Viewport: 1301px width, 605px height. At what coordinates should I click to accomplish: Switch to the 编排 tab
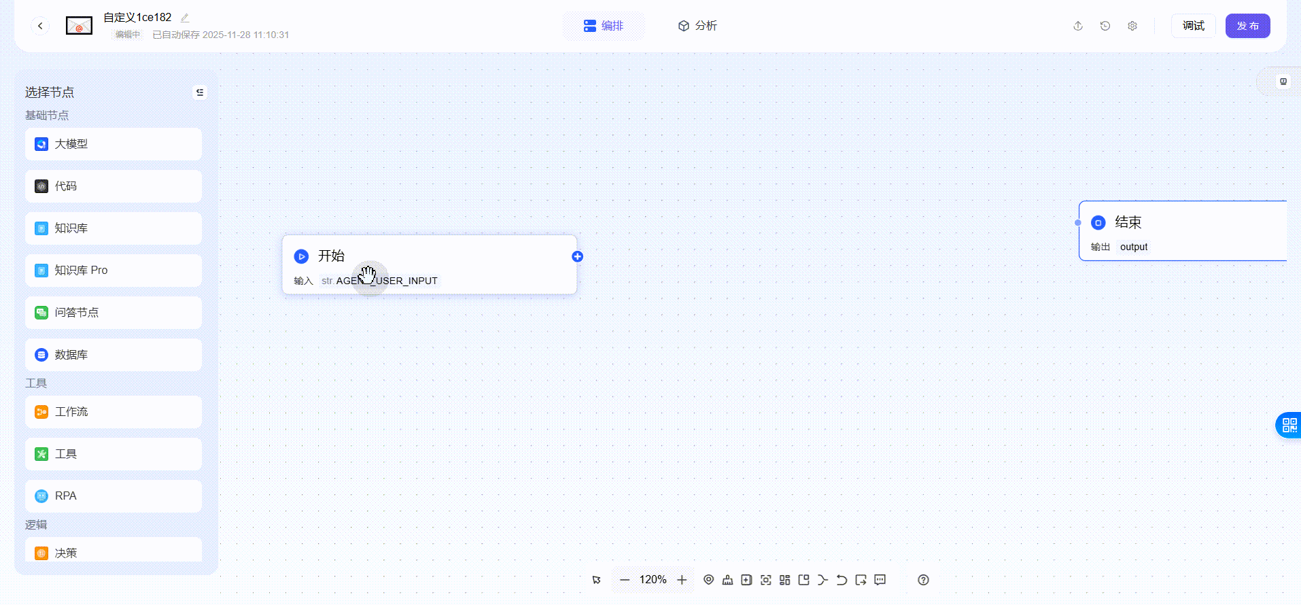coord(604,26)
